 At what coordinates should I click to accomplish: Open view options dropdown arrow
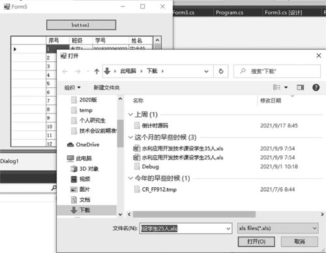[286, 87]
